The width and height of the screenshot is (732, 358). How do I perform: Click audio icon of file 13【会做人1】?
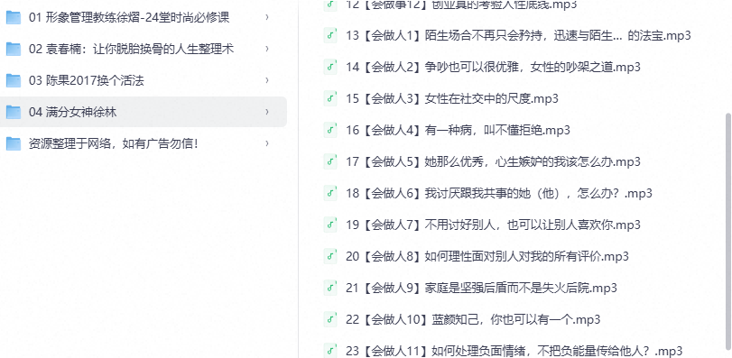330,35
